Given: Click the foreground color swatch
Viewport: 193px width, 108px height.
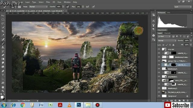Looking at the screenshot, I should [x=2, y=97].
